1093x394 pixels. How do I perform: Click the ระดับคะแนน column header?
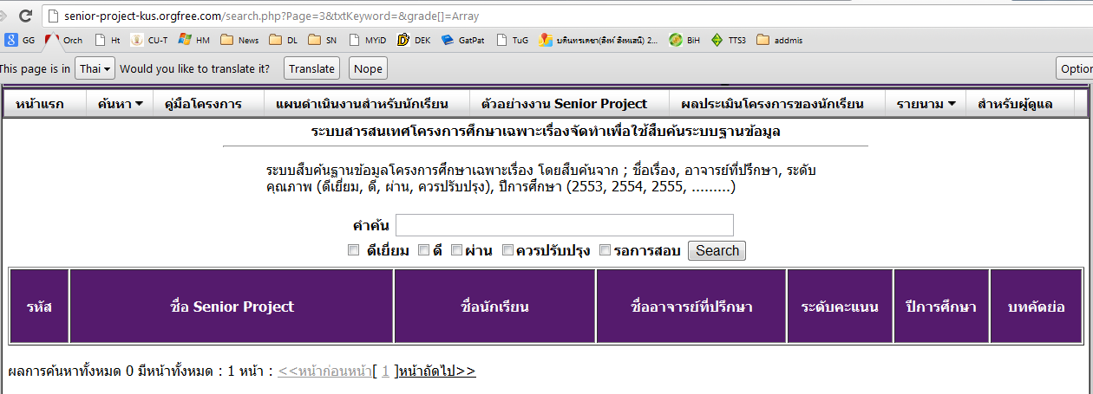[840, 307]
